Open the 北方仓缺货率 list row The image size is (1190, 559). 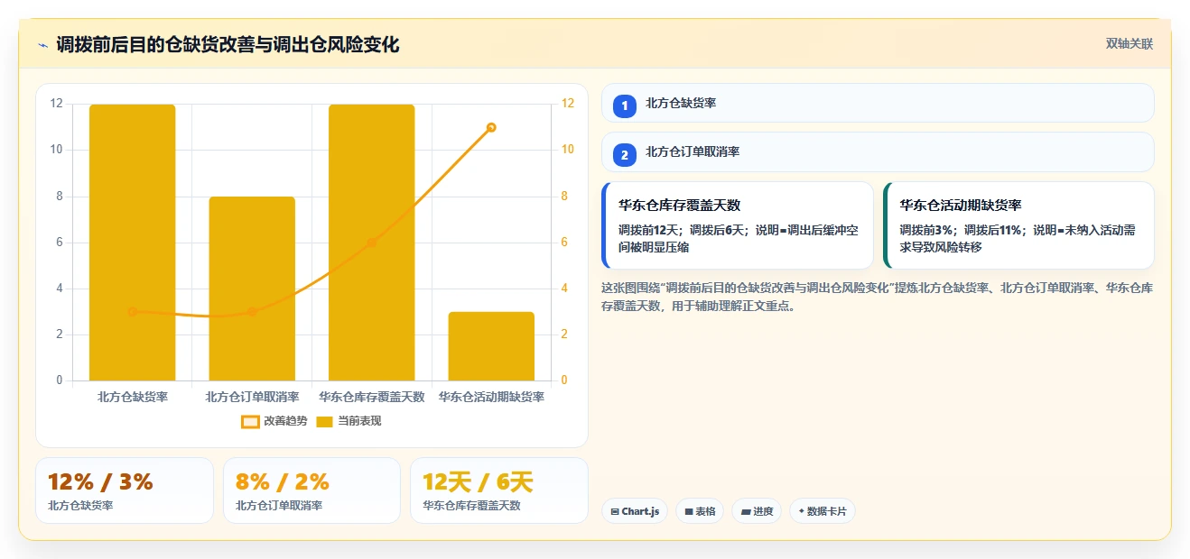[878, 103]
